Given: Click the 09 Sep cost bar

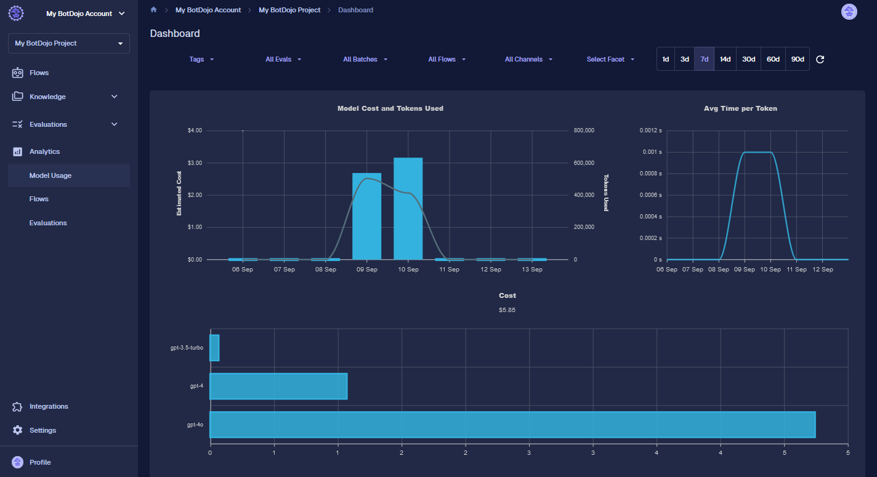Looking at the screenshot, I should [x=366, y=216].
